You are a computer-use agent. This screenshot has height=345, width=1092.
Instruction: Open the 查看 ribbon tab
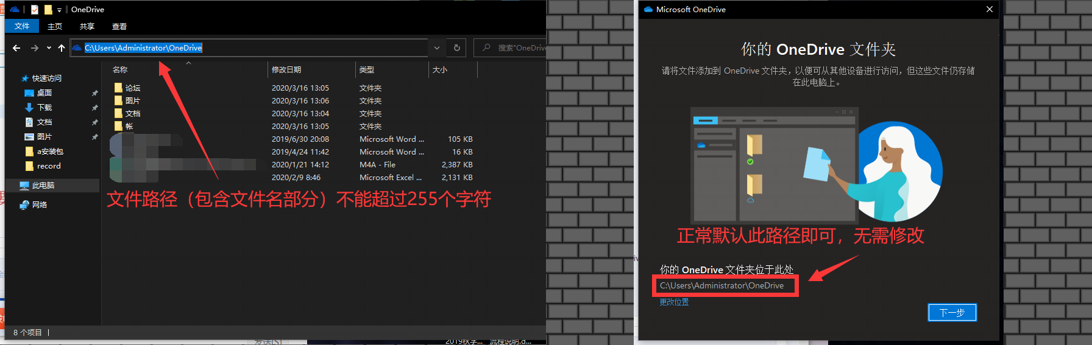tap(119, 26)
